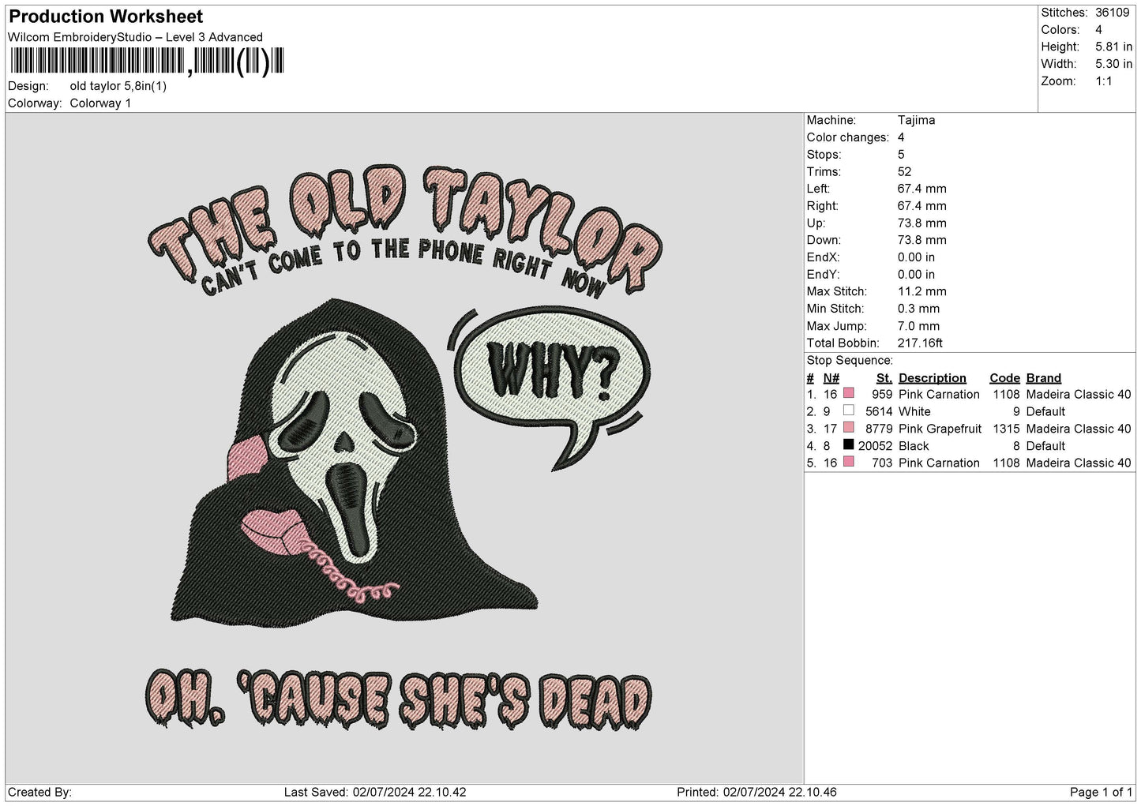
Task: Click 'Page 1 of 1' in the footer
Action: [x=1102, y=792]
